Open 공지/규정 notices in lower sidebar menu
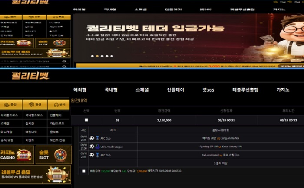This screenshot has width=304, height=188. click(7, 140)
